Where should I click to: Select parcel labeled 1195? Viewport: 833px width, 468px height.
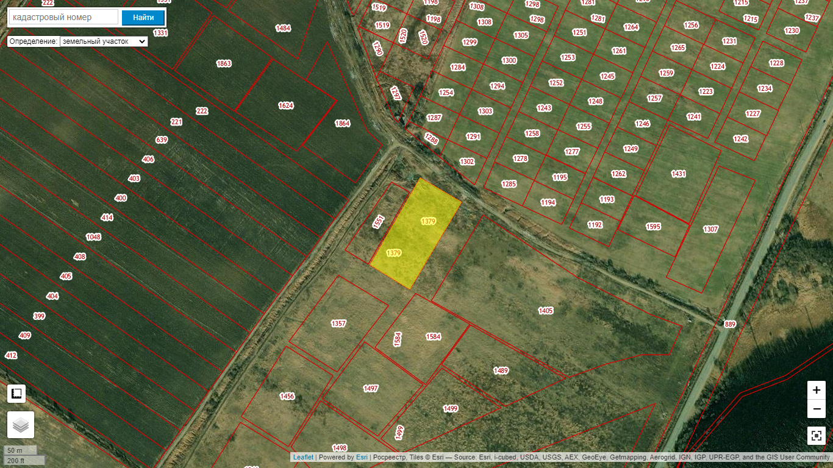pyautogui.click(x=560, y=177)
